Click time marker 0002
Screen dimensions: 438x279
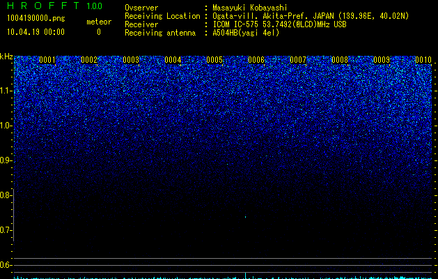(x=89, y=60)
